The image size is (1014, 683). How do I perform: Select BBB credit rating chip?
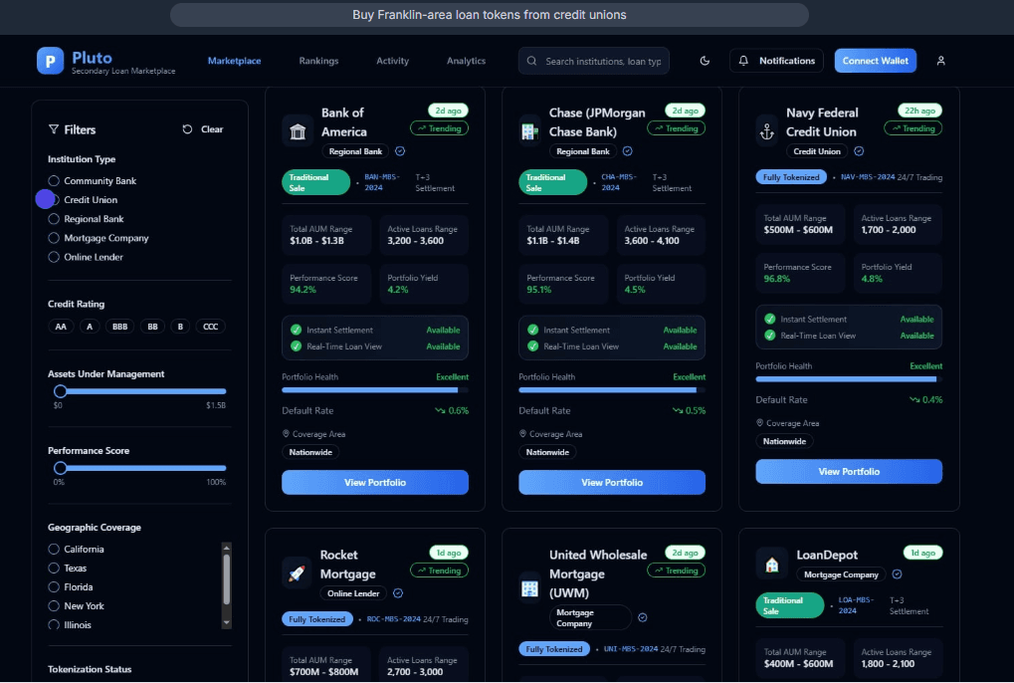119,327
